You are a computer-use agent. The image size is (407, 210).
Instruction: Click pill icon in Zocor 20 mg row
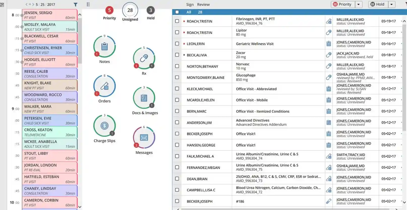[x=329, y=55]
